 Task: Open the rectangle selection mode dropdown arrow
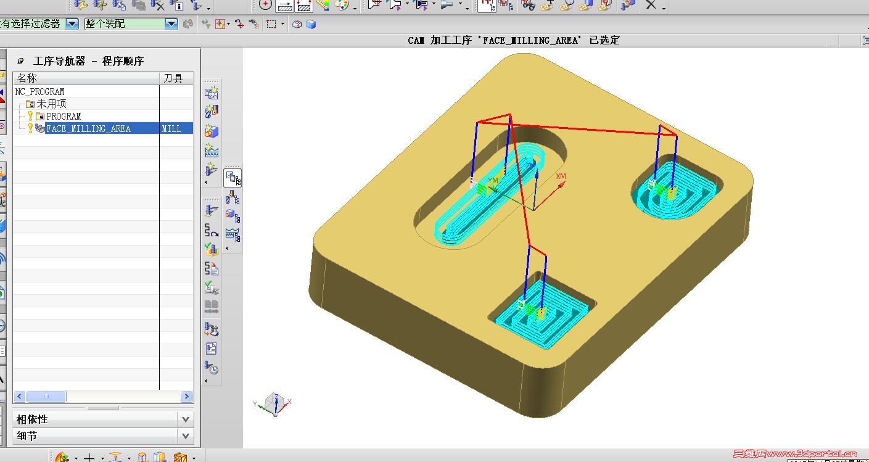[x=283, y=25]
